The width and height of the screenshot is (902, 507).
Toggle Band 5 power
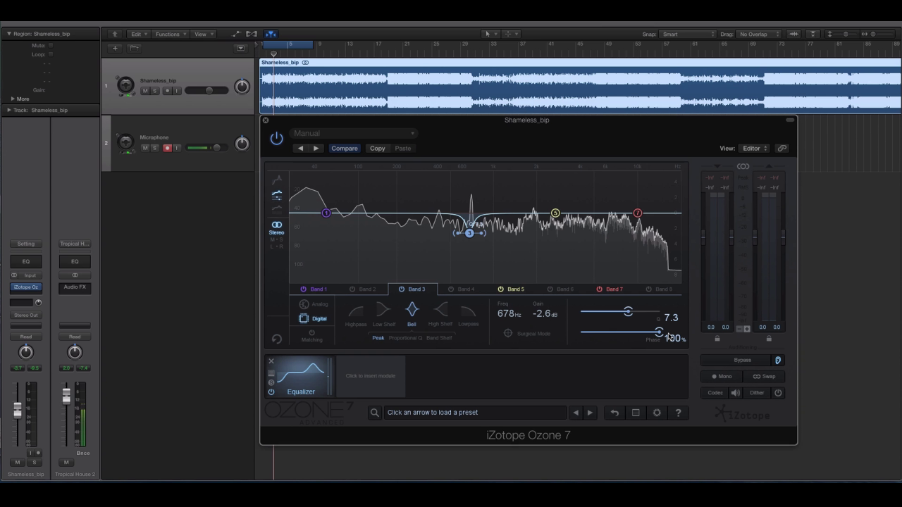(x=500, y=289)
